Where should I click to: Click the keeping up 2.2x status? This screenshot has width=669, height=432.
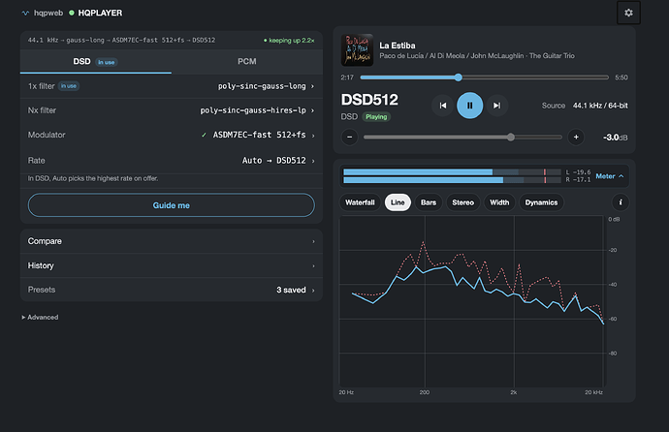tap(289, 40)
